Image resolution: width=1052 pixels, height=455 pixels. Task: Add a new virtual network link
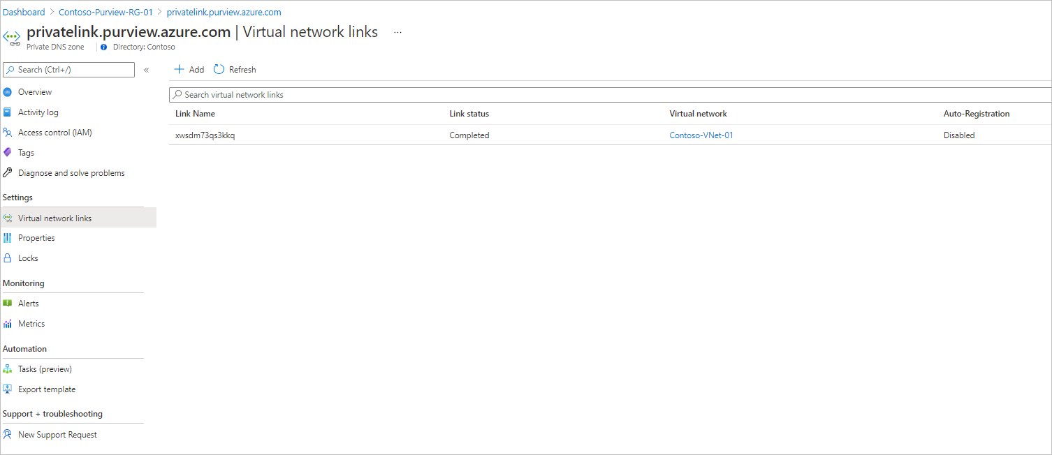point(189,70)
